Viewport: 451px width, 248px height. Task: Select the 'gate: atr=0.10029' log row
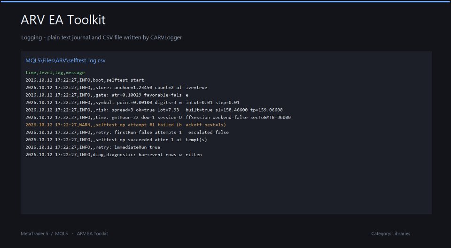click(x=107, y=95)
